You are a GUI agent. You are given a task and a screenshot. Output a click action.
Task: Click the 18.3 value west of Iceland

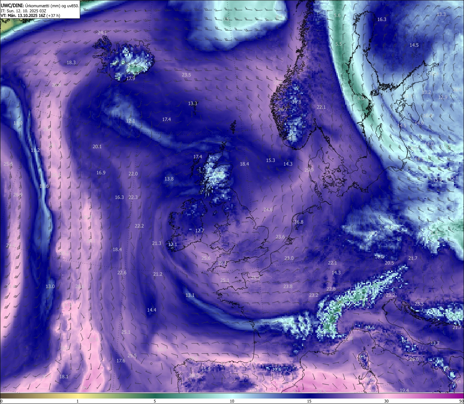tap(71, 63)
